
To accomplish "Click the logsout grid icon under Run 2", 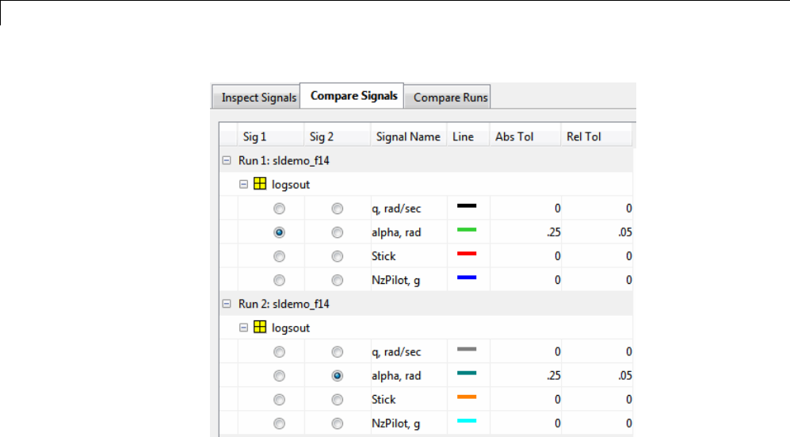I will 259,328.
